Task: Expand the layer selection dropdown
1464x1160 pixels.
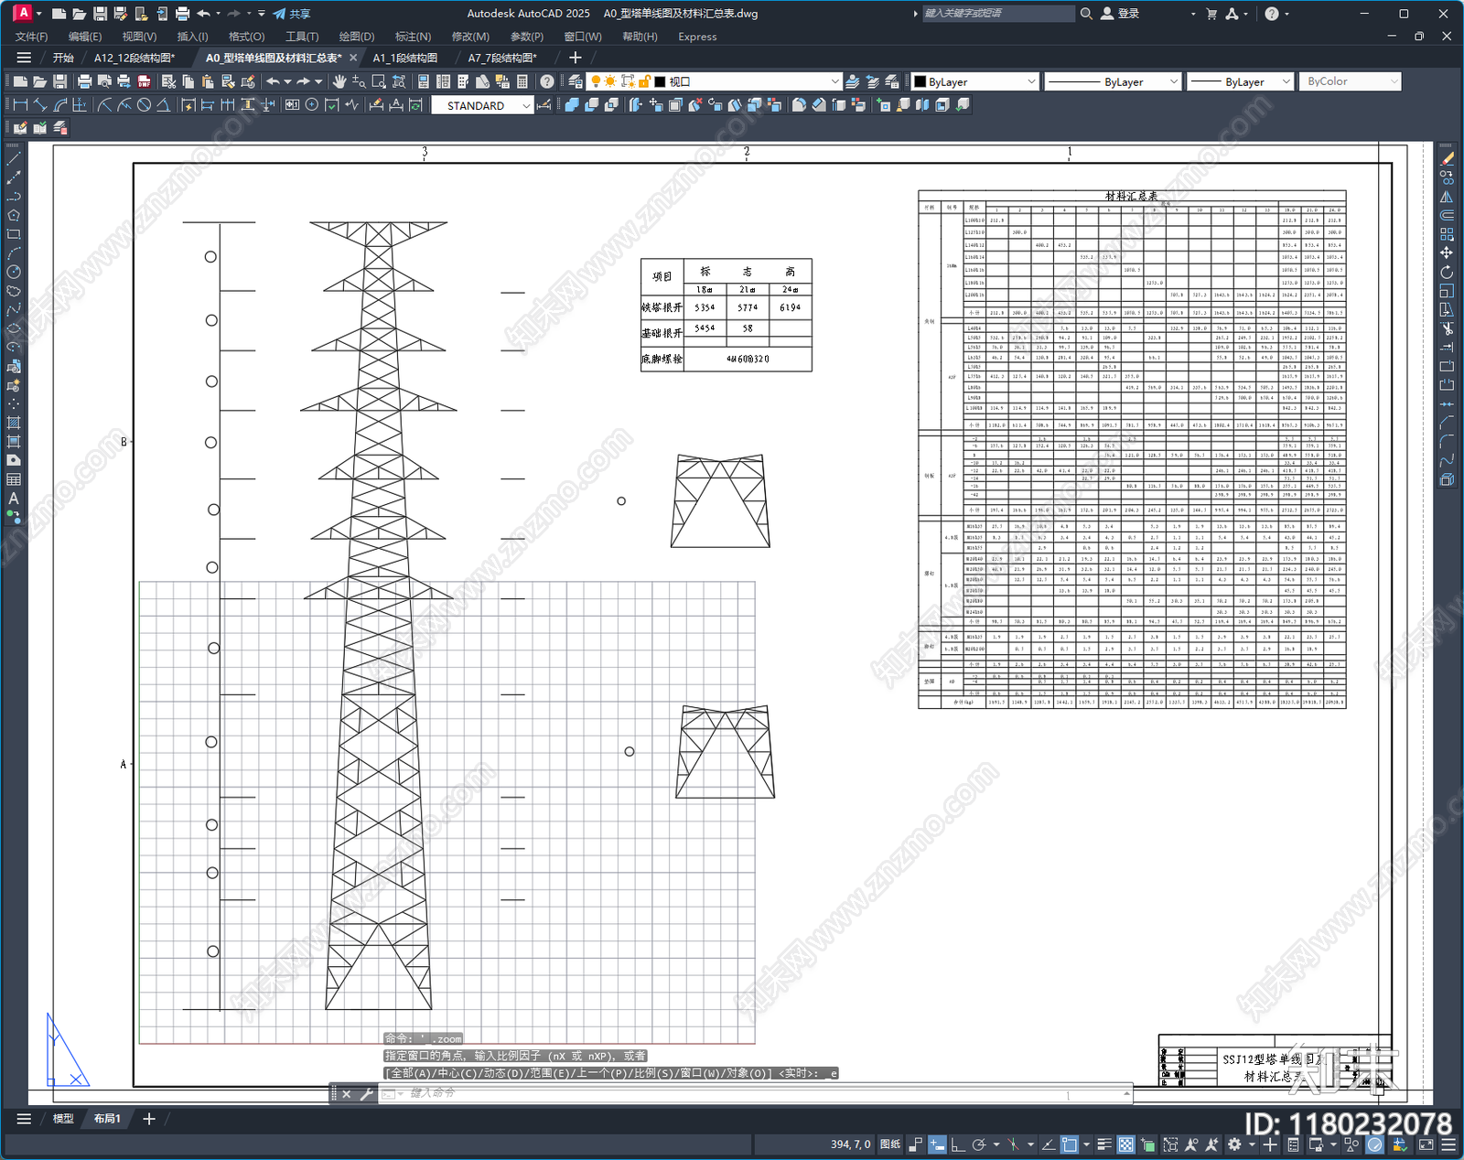Action: [834, 81]
